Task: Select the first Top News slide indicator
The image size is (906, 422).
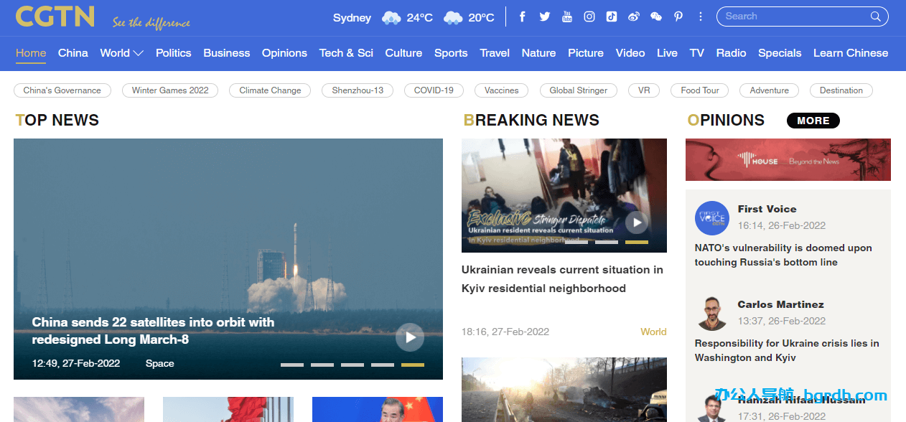Action: point(292,365)
